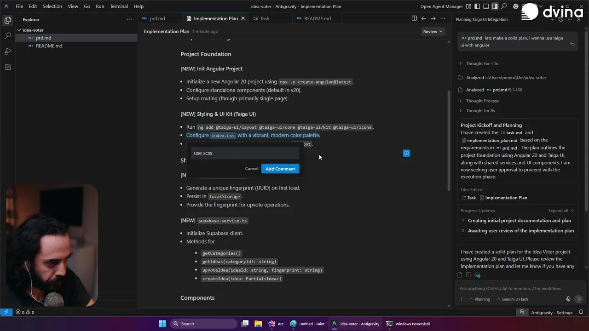589x331 pixels.
Task: Undo the prd.md user message
Action: (572, 45)
